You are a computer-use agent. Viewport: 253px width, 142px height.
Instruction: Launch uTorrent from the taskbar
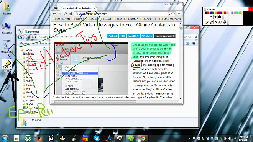click(x=28, y=138)
